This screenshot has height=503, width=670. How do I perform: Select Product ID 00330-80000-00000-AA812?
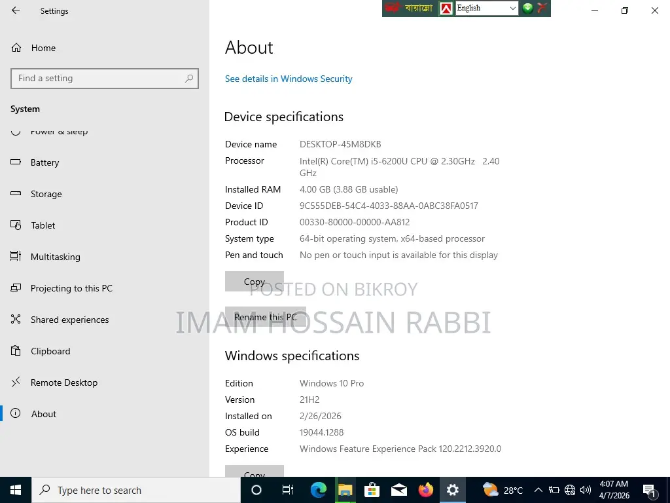[355, 223]
